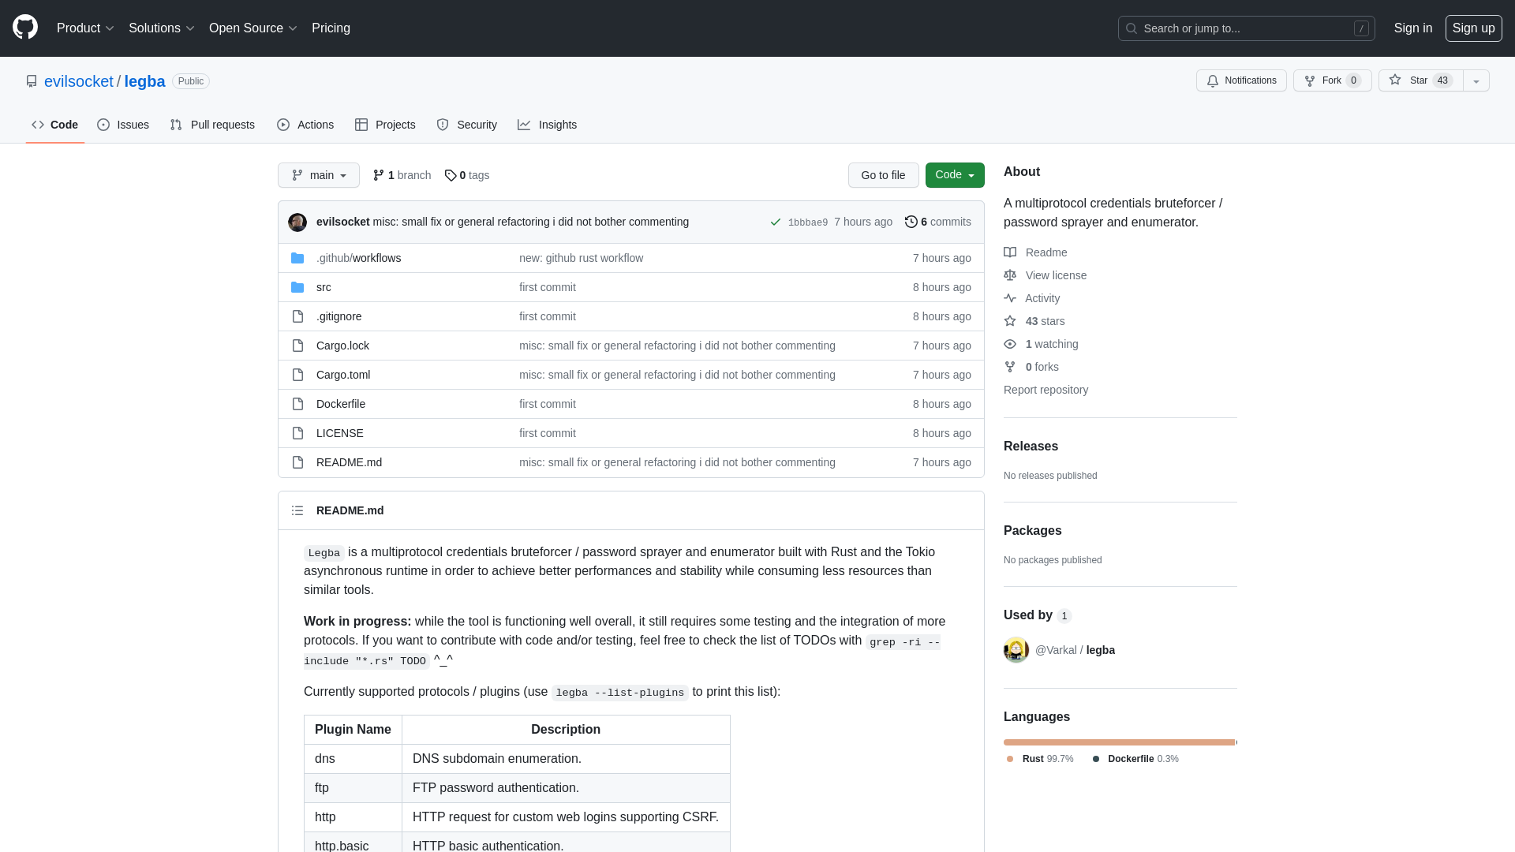The width and height of the screenshot is (1515, 852).
Task: Open the evilsocket owner link
Action: point(79,81)
